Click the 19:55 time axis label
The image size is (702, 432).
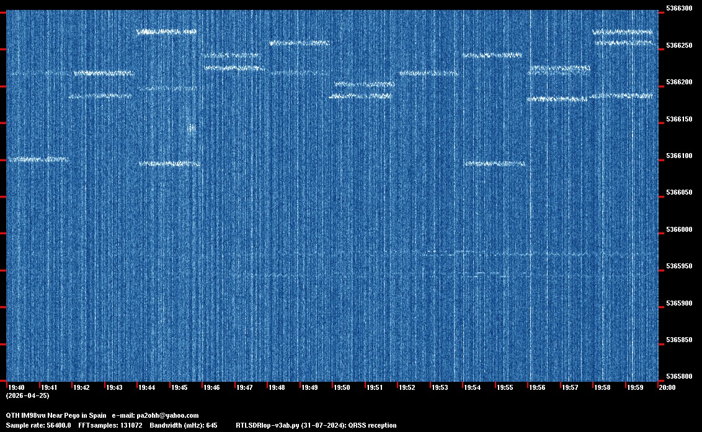pyautogui.click(x=505, y=387)
